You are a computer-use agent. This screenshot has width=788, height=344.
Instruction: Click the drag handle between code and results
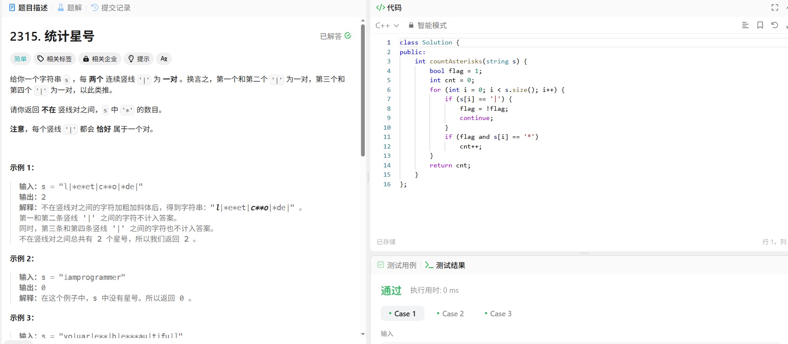pos(584,253)
